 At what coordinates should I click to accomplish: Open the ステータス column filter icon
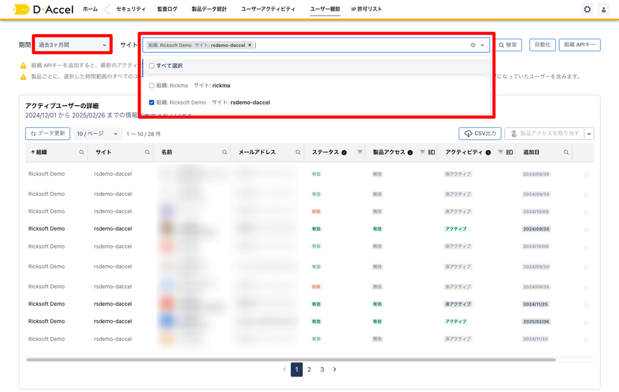(x=360, y=152)
